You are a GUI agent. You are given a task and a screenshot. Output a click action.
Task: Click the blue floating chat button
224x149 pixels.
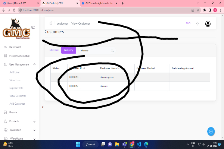211,131
